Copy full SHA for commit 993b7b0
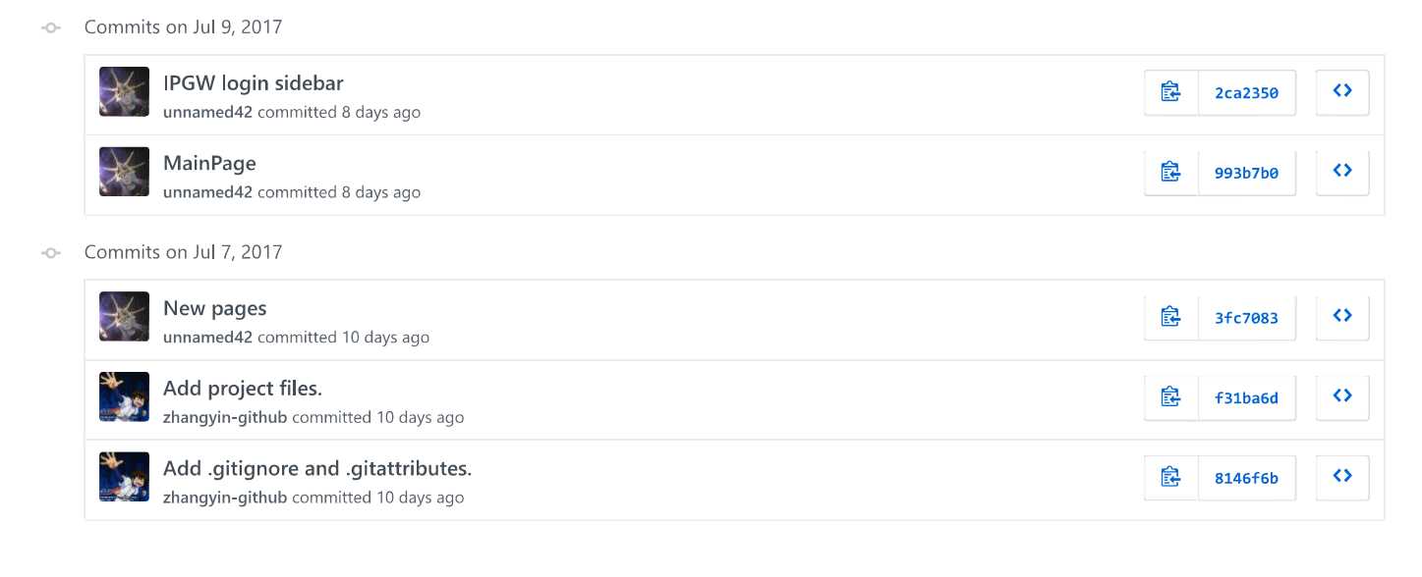The width and height of the screenshot is (1422, 577). tap(1170, 173)
